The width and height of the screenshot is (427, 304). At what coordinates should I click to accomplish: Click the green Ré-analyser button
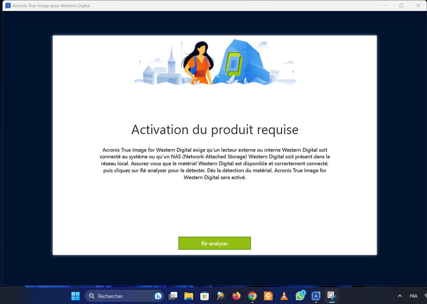tap(214, 243)
